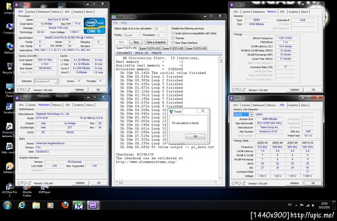Click the SPD Manufacturer value 'Team Group Inc.'
This screenshot has height=221, width=337.
coord(270,127)
